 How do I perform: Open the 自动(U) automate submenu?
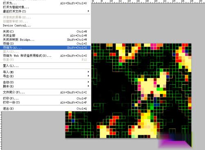pyautogui.click(x=46, y=82)
